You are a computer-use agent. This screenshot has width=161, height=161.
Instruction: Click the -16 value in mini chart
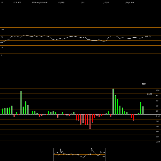point(104,156)
